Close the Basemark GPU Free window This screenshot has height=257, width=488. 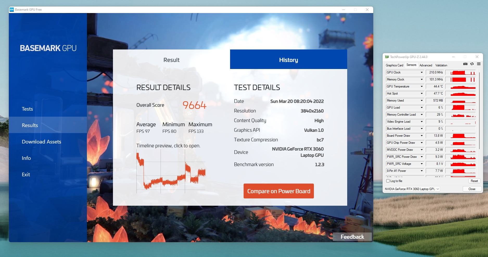367,10
